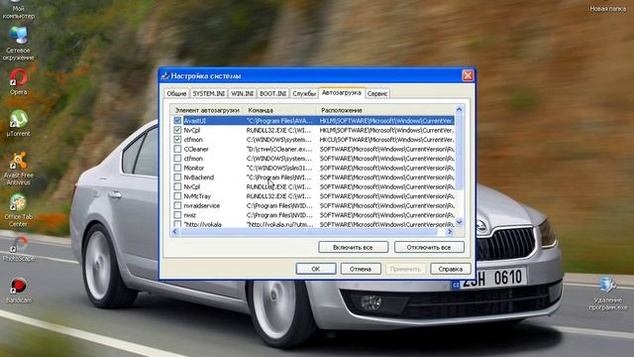Select the Автозагрузка tab
The width and height of the screenshot is (634, 357).
pyautogui.click(x=341, y=92)
